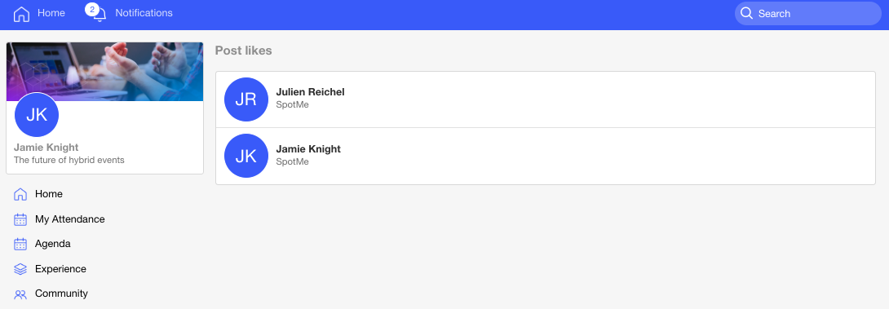
Task: Open the Notifications bell icon
Action: pyautogui.click(x=100, y=15)
